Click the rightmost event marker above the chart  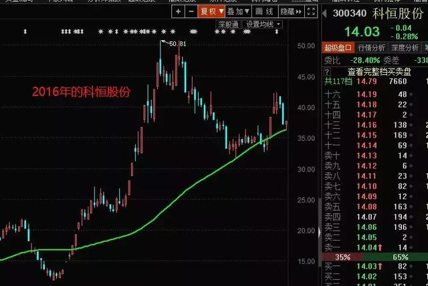[x=276, y=31]
